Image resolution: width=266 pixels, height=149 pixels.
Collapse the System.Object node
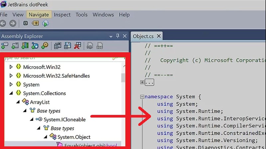pyautogui.click(x=45, y=137)
